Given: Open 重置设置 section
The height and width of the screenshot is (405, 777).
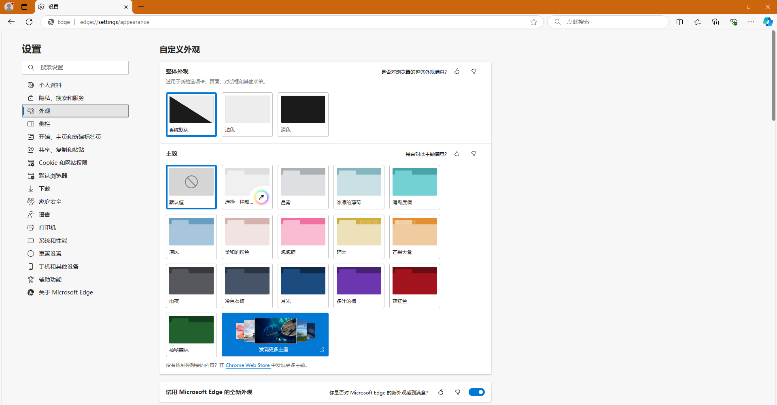Looking at the screenshot, I should (x=75, y=254).
